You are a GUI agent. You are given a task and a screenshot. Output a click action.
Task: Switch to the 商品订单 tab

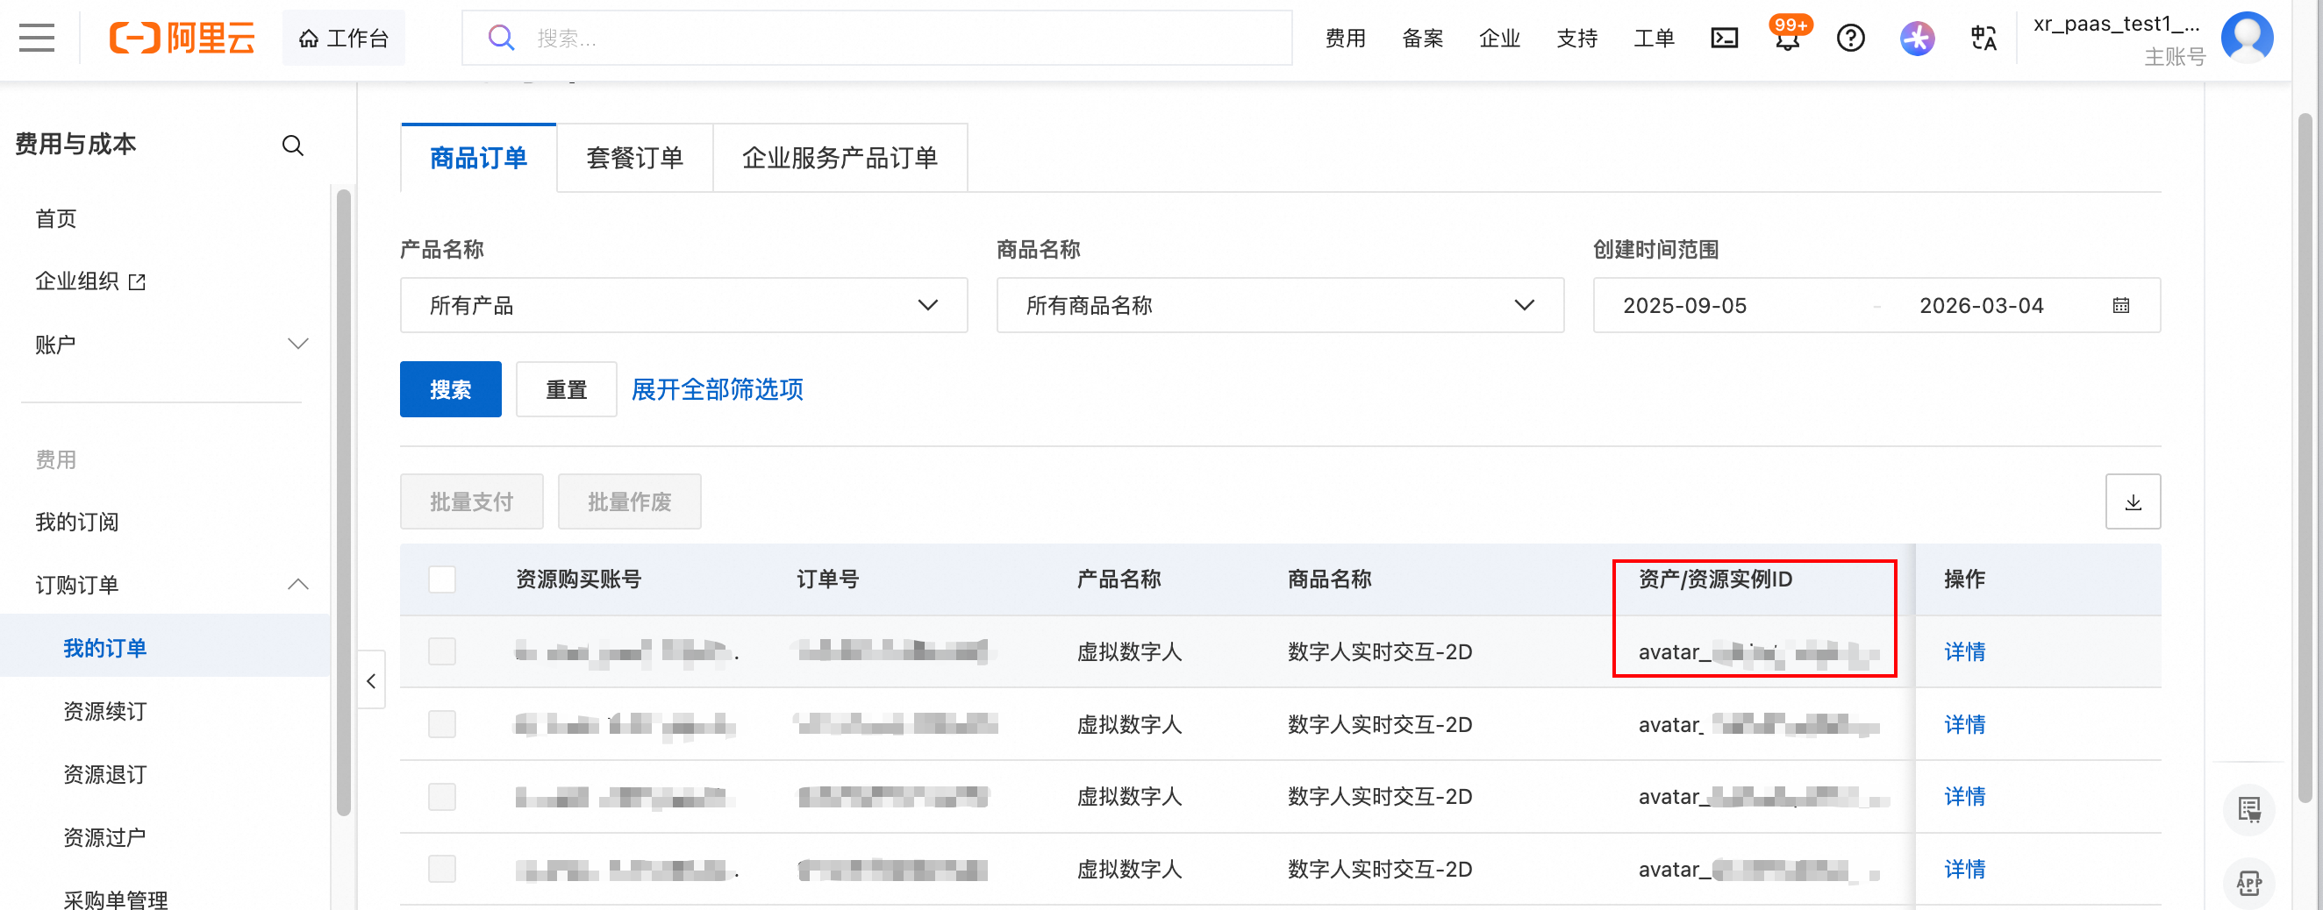tap(478, 158)
